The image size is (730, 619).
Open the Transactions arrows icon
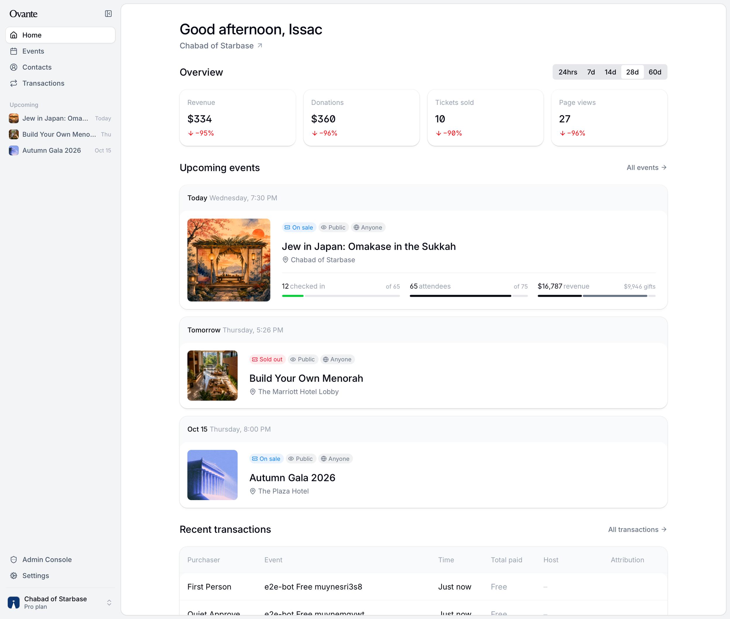[x=14, y=83]
